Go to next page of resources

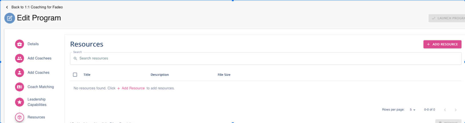456,110
